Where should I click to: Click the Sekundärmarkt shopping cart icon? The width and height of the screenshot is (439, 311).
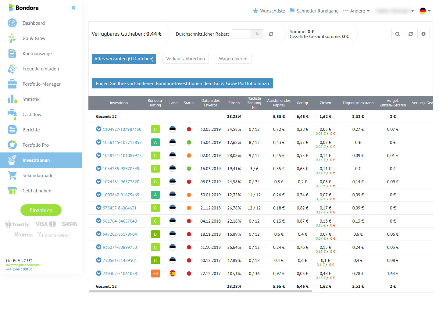pos(12,175)
